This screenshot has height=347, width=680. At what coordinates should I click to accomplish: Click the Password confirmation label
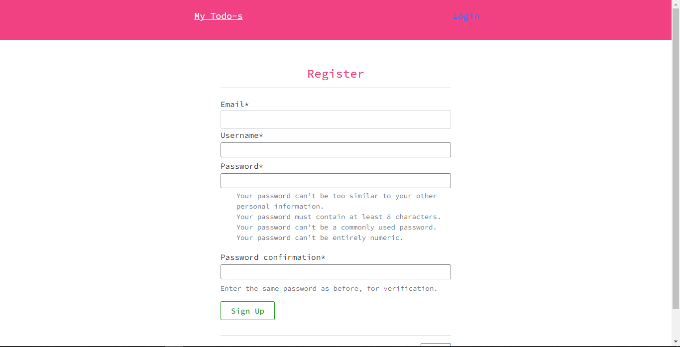[272, 257]
